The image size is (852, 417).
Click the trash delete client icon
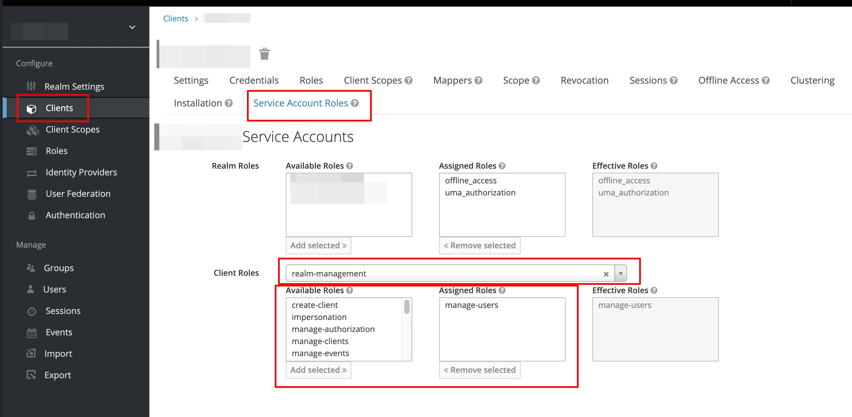(x=264, y=54)
